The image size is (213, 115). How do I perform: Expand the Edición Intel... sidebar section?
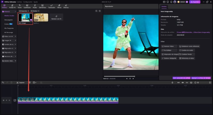pyautogui.click(x=9, y=61)
